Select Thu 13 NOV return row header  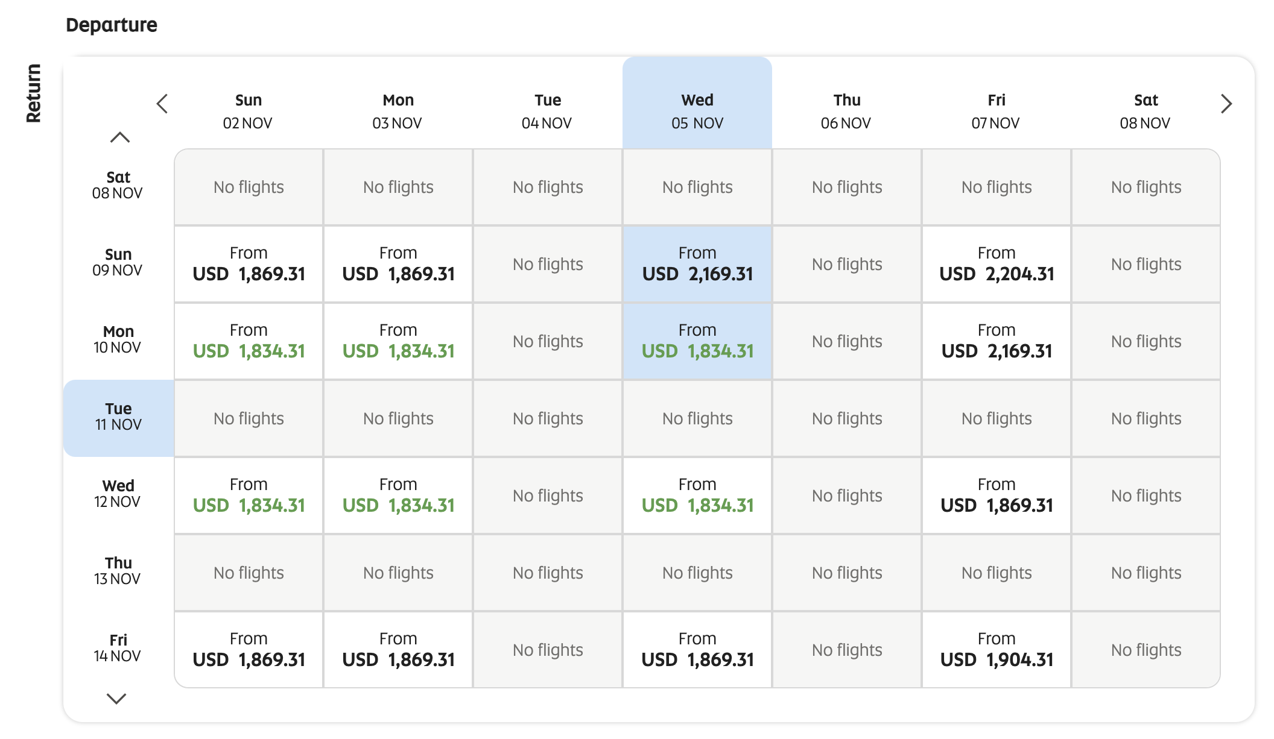click(x=118, y=571)
